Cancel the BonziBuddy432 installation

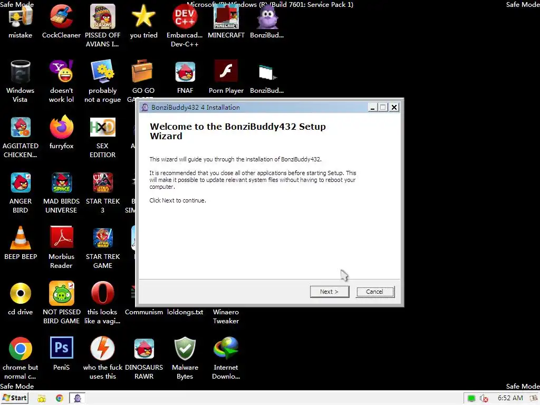coord(375,292)
